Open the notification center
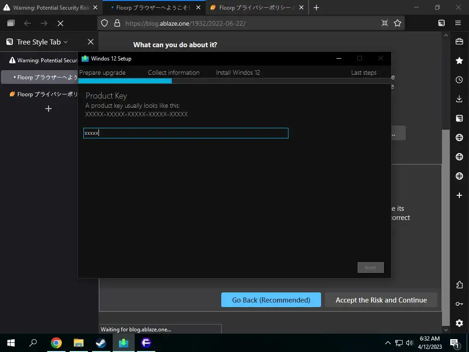 click(x=454, y=343)
